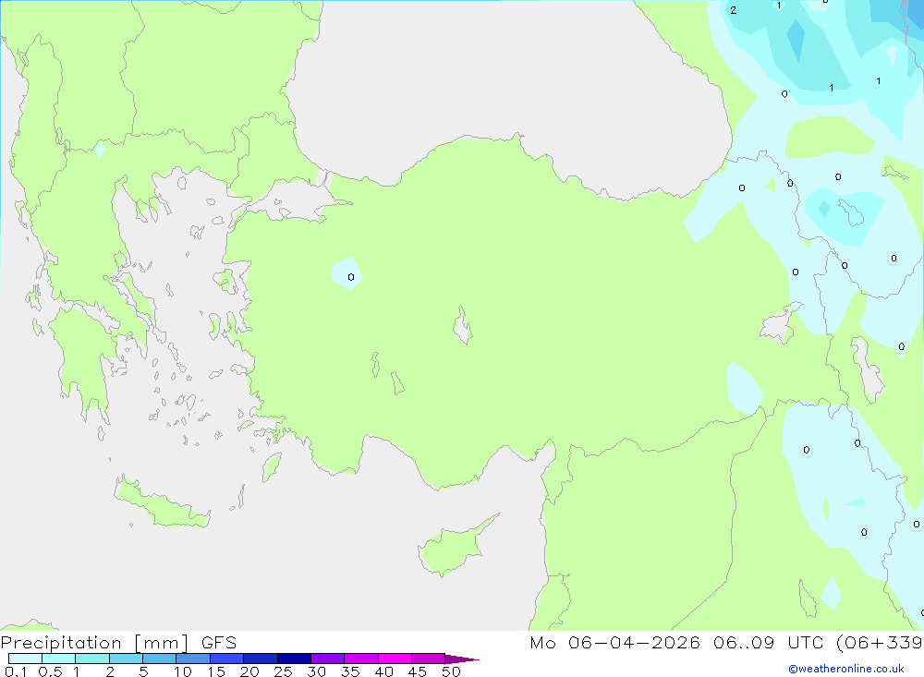Click the '25' legend scale value
The width and height of the screenshot is (924, 677).
coord(283,671)
